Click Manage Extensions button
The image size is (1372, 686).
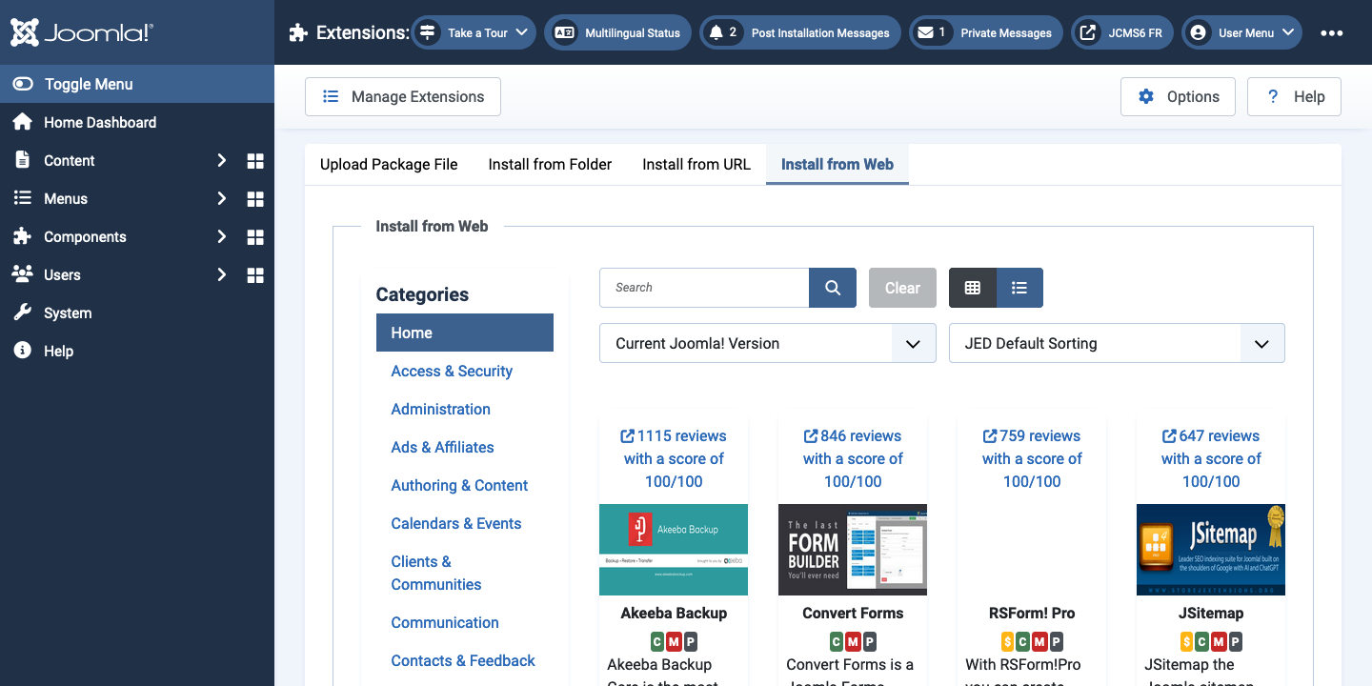(x=403, y=96)
